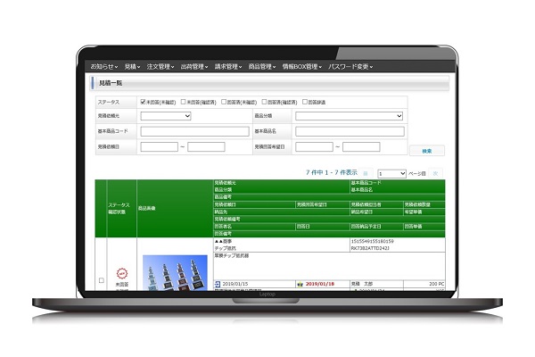Click the product name RK73B2ATTD242J
This screenshot has width=535, height=357.
[x=370, y=248]
